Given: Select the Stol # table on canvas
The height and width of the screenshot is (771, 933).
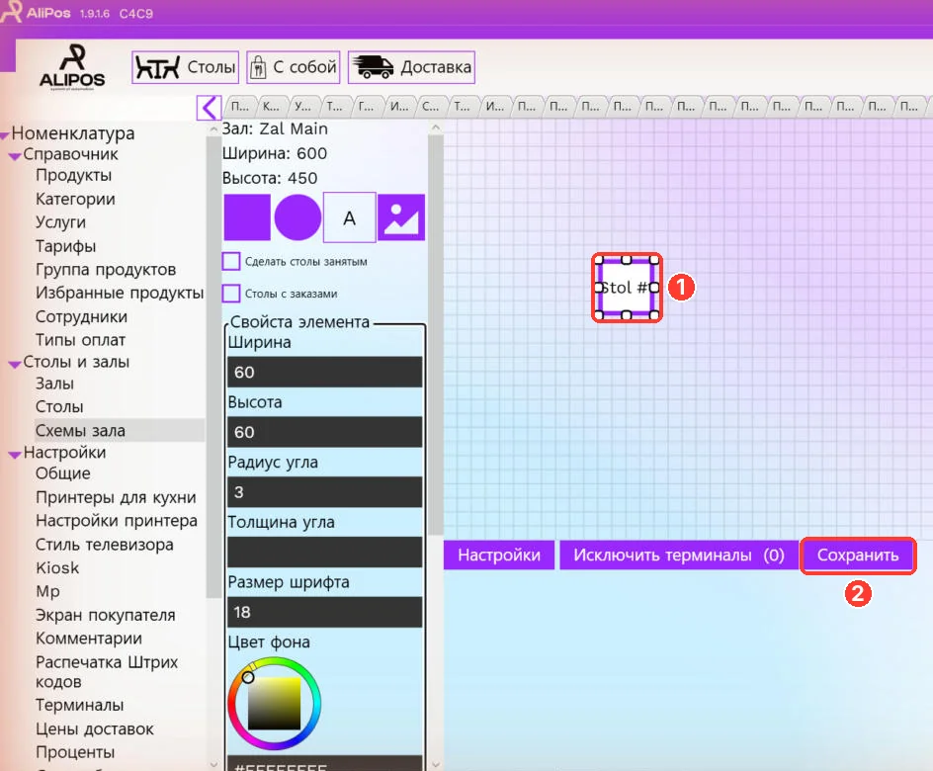Looking at the screenshot, I should [627, 288].
